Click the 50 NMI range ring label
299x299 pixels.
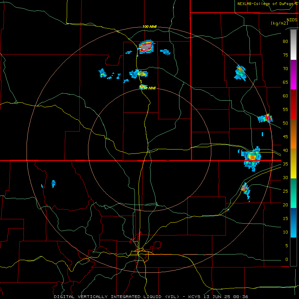point(149,88)
